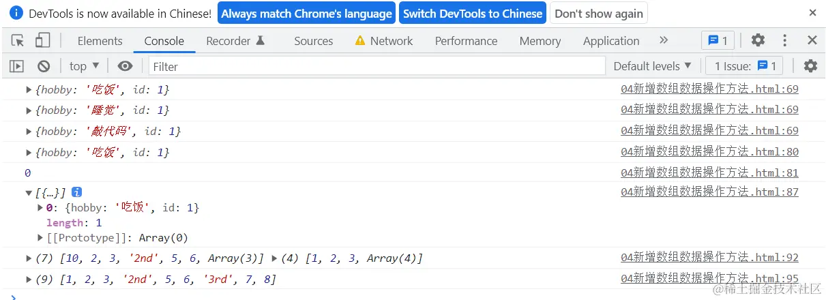The height and width of the screenshot is (300, 826).
Task: Open console settings gear
Action: 810,66
